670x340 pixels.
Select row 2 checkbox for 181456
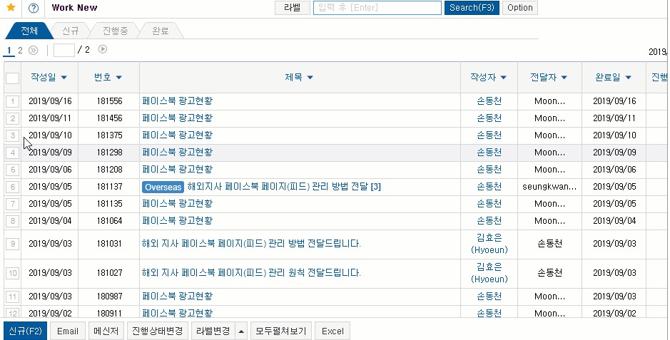tap(13, 118)
